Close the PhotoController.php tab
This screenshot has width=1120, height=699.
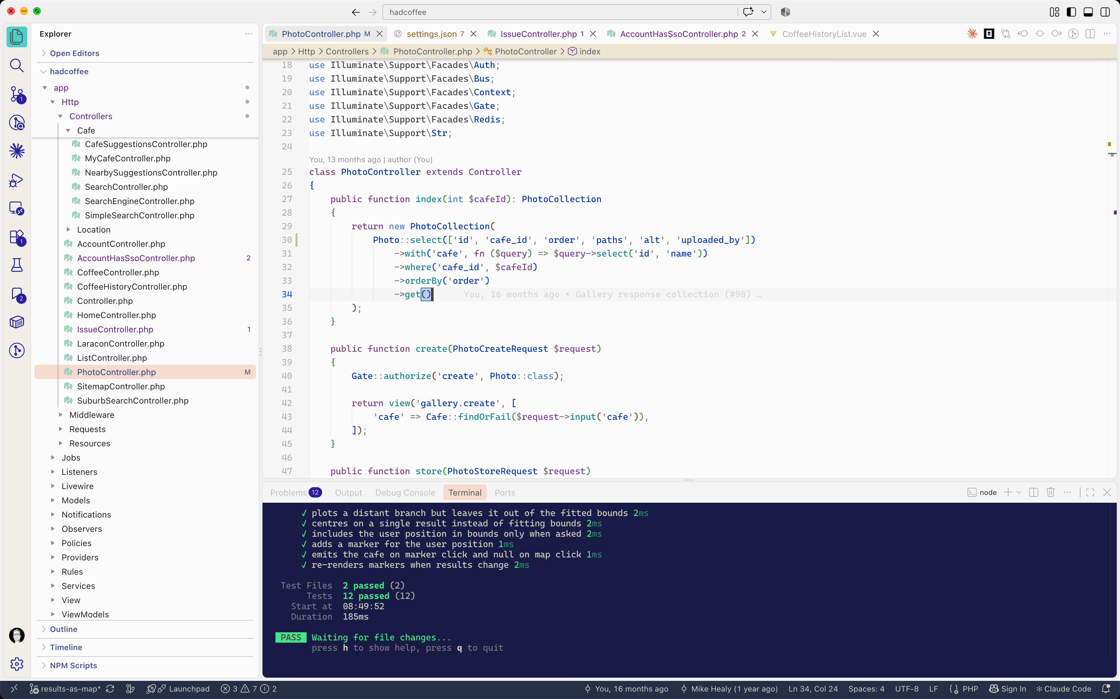click(x=379, y=34)
